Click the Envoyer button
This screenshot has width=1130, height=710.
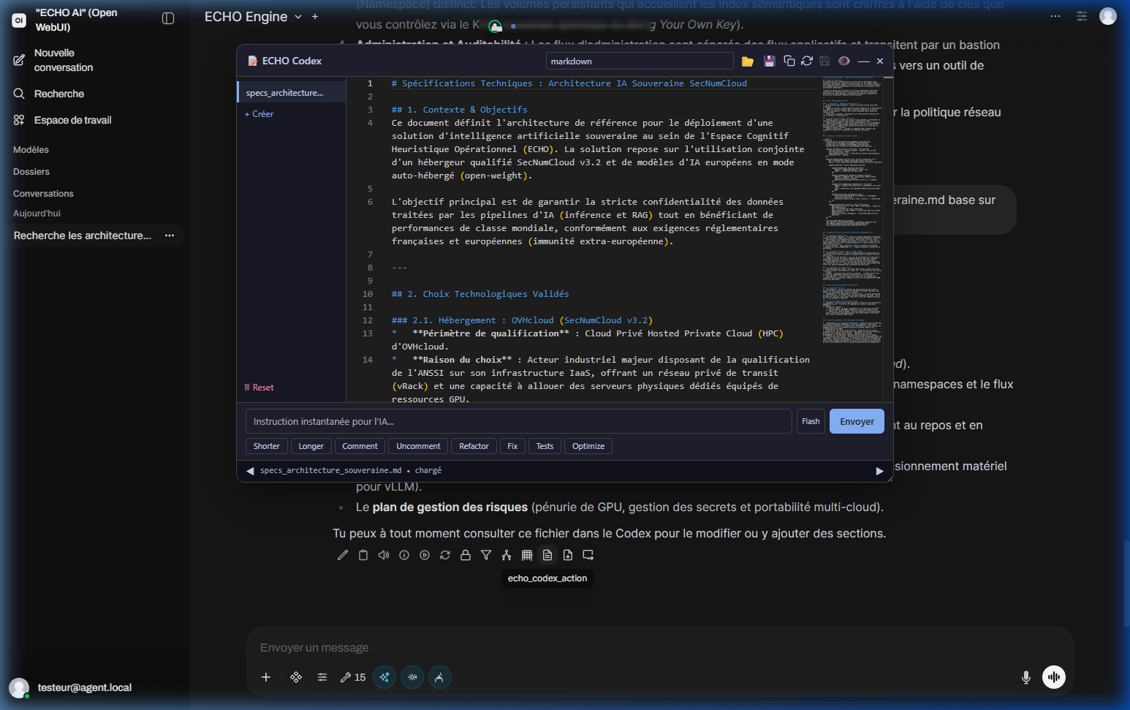click(x=857, y=421)
